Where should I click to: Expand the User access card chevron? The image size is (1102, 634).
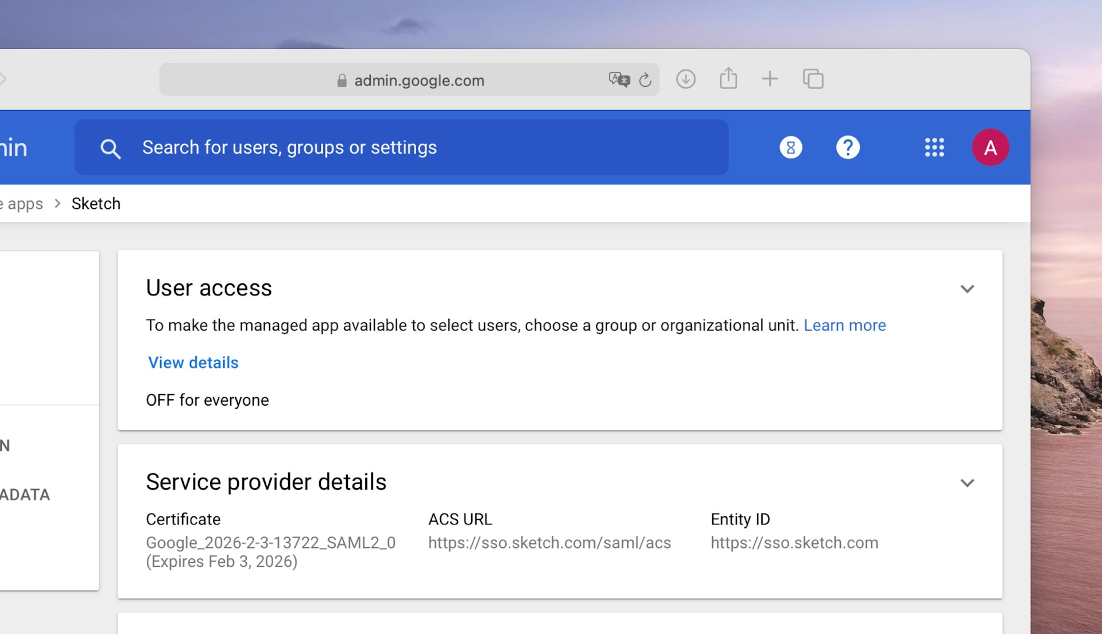[967, 289]
